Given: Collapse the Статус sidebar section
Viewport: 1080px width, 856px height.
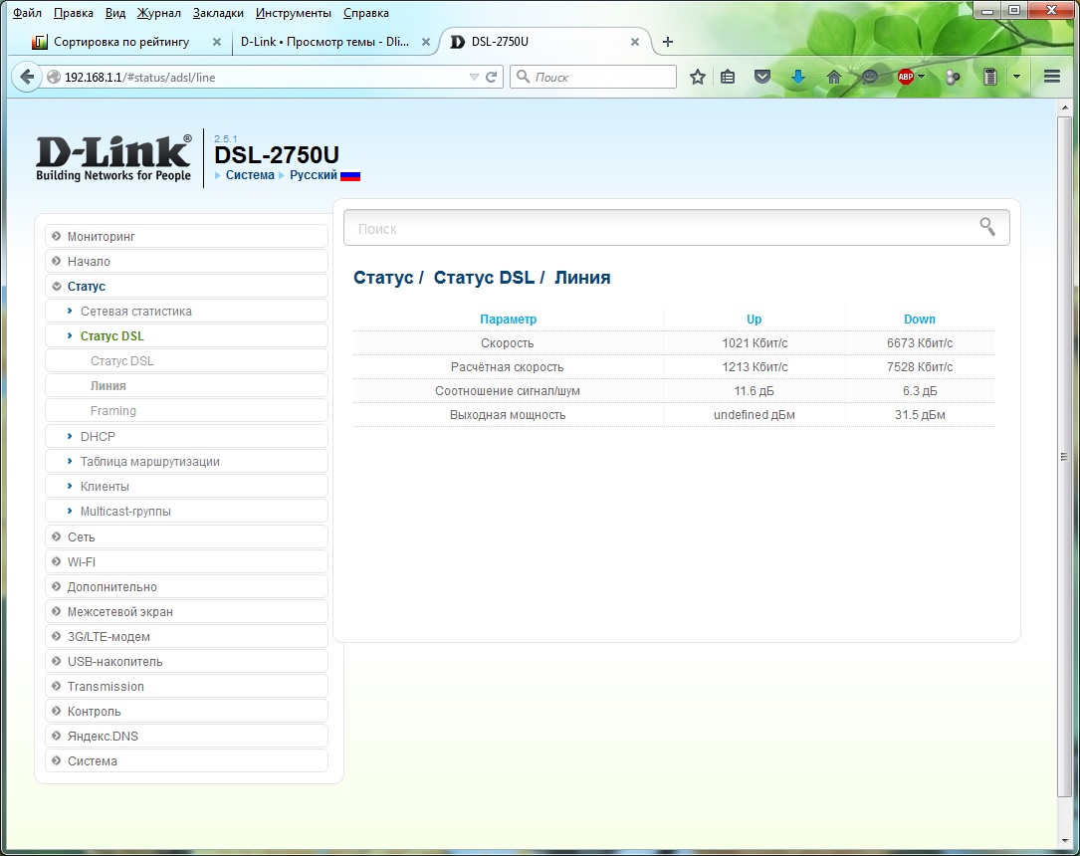Looking at the screenshot, I should pos(86,287).
